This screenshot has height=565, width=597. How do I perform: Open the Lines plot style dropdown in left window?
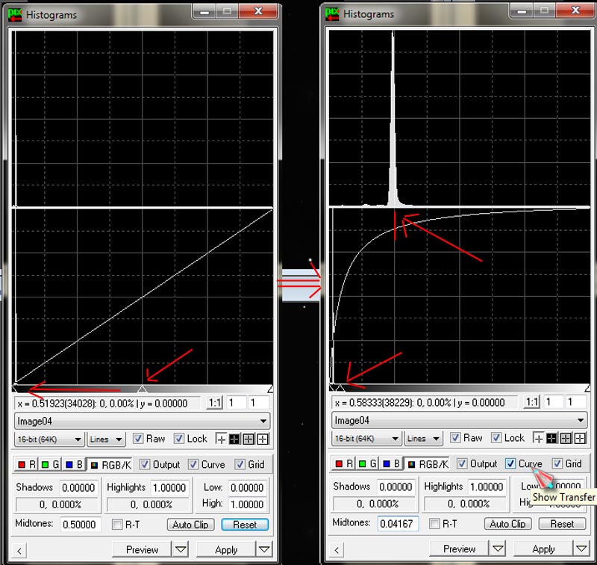(x=107, y=439)
